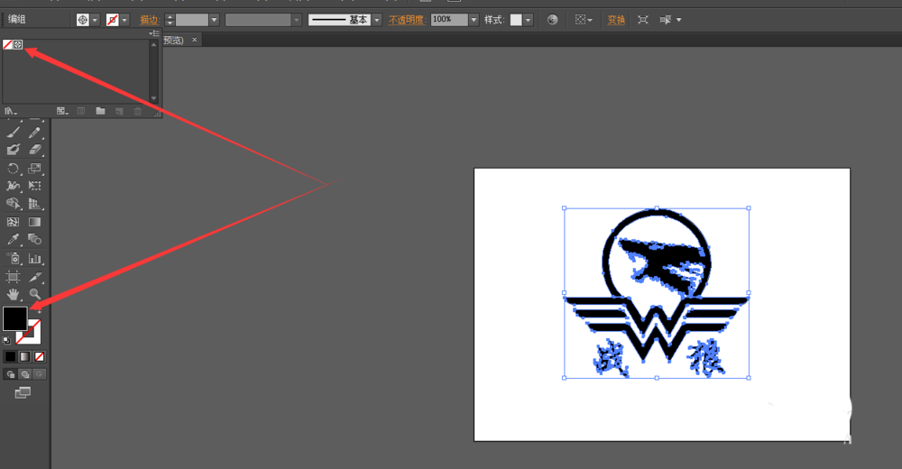Select the Blend tool
Viewport: 902px width, 469px height.
click(34, 239)
